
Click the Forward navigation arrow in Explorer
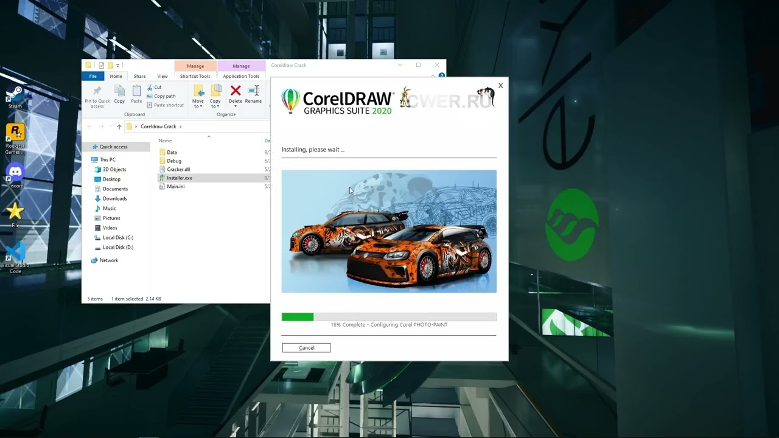click(101, 127)
